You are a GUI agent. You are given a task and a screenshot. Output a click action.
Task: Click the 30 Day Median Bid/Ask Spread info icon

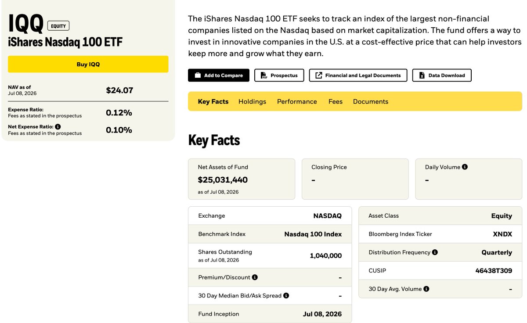tap(286, 296)
